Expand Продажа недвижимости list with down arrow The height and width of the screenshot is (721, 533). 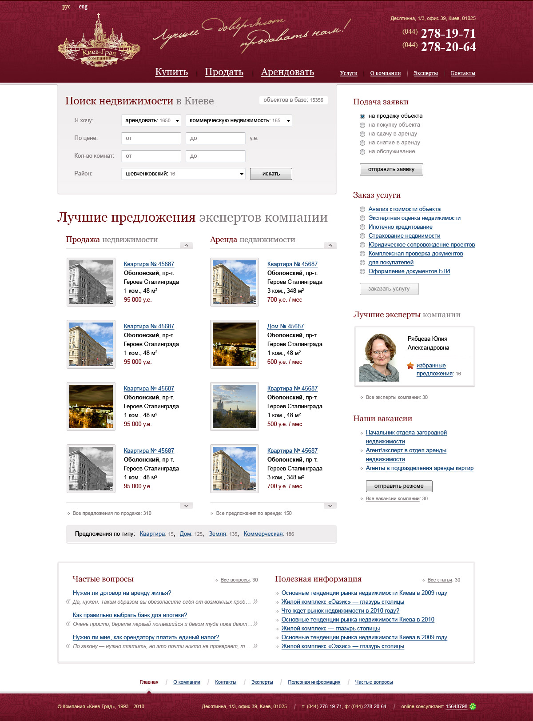coord(186,506)
